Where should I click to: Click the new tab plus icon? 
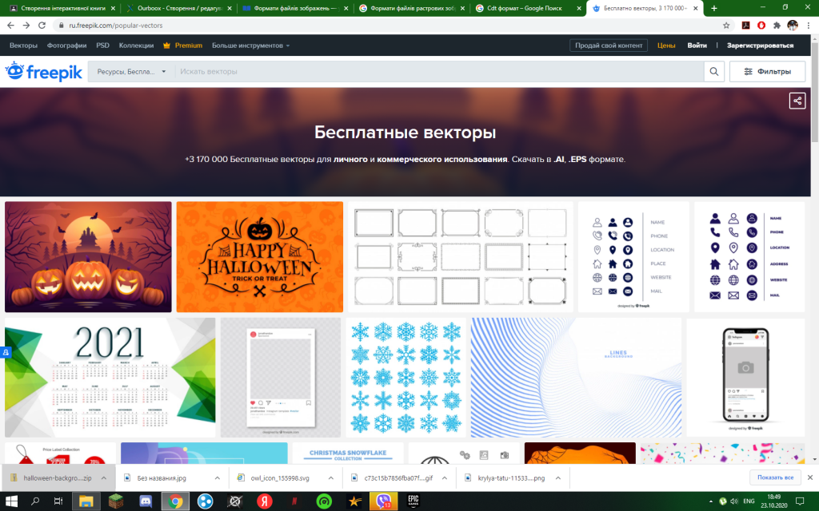[x=713, y=8]
